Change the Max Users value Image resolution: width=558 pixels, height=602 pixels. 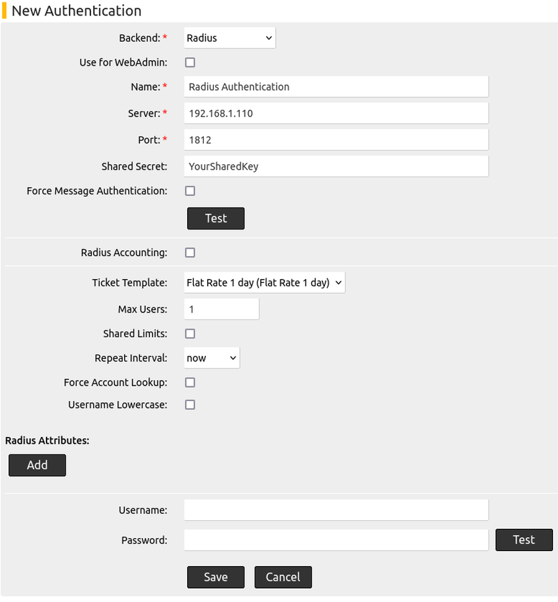click(x=221, y=309)
